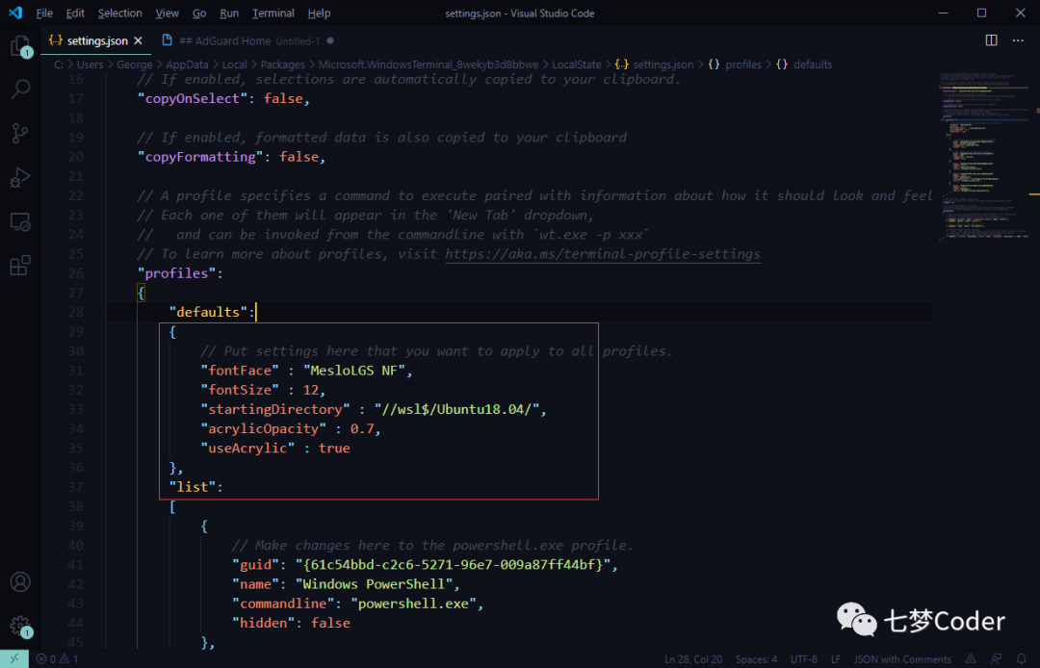The image size is (1040, 668).
Task: Click the "powershell.exe" commandline value
Action: [414, 604]
